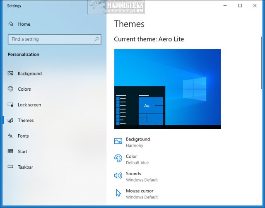The image size is (265, 208).
Task: Click the Themes page title
Action: (129, 24)
